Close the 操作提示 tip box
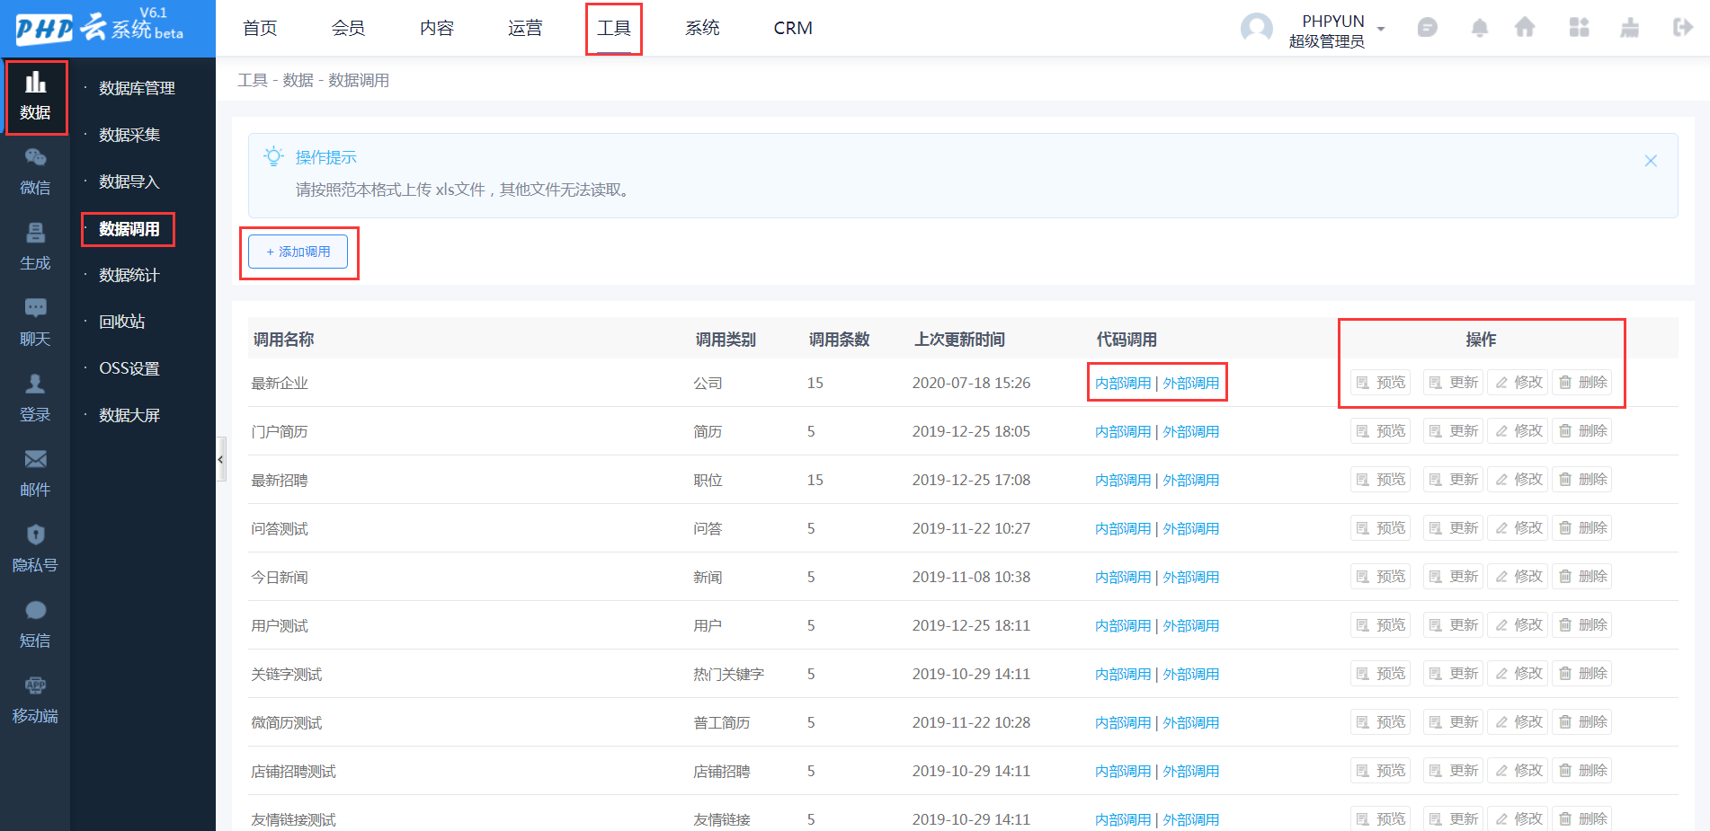This screenshot has width=1710, height=831. point(1651,161)
